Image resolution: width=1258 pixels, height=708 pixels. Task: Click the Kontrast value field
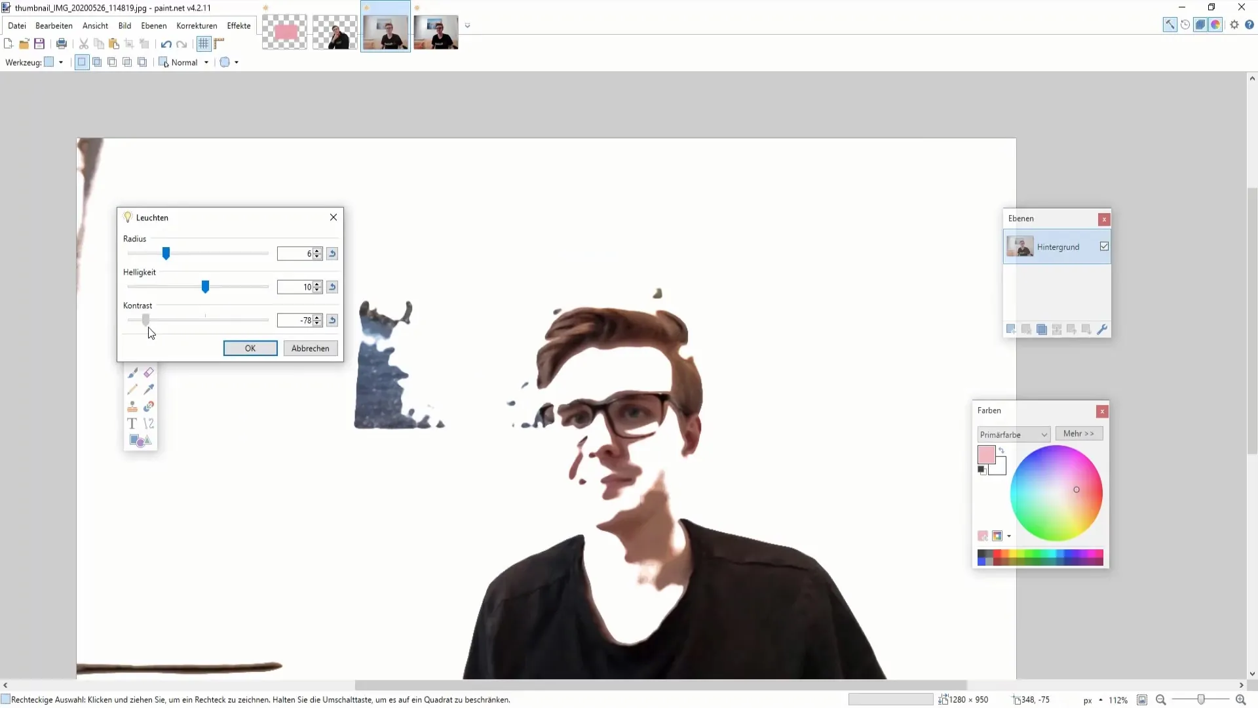point(295,321)
